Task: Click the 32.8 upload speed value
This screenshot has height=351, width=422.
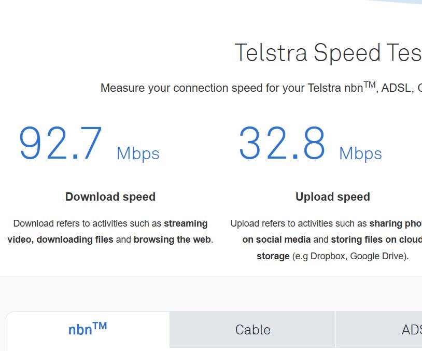Action: coord(282,144)
